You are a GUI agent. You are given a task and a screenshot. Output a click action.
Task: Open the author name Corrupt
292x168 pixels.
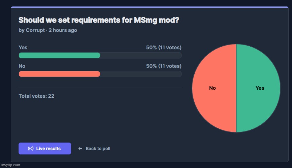pos(36,30)
